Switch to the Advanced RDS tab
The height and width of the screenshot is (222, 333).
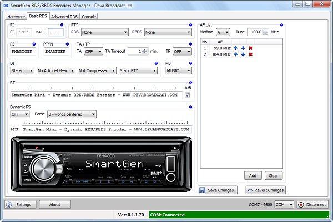coord(64,17)
